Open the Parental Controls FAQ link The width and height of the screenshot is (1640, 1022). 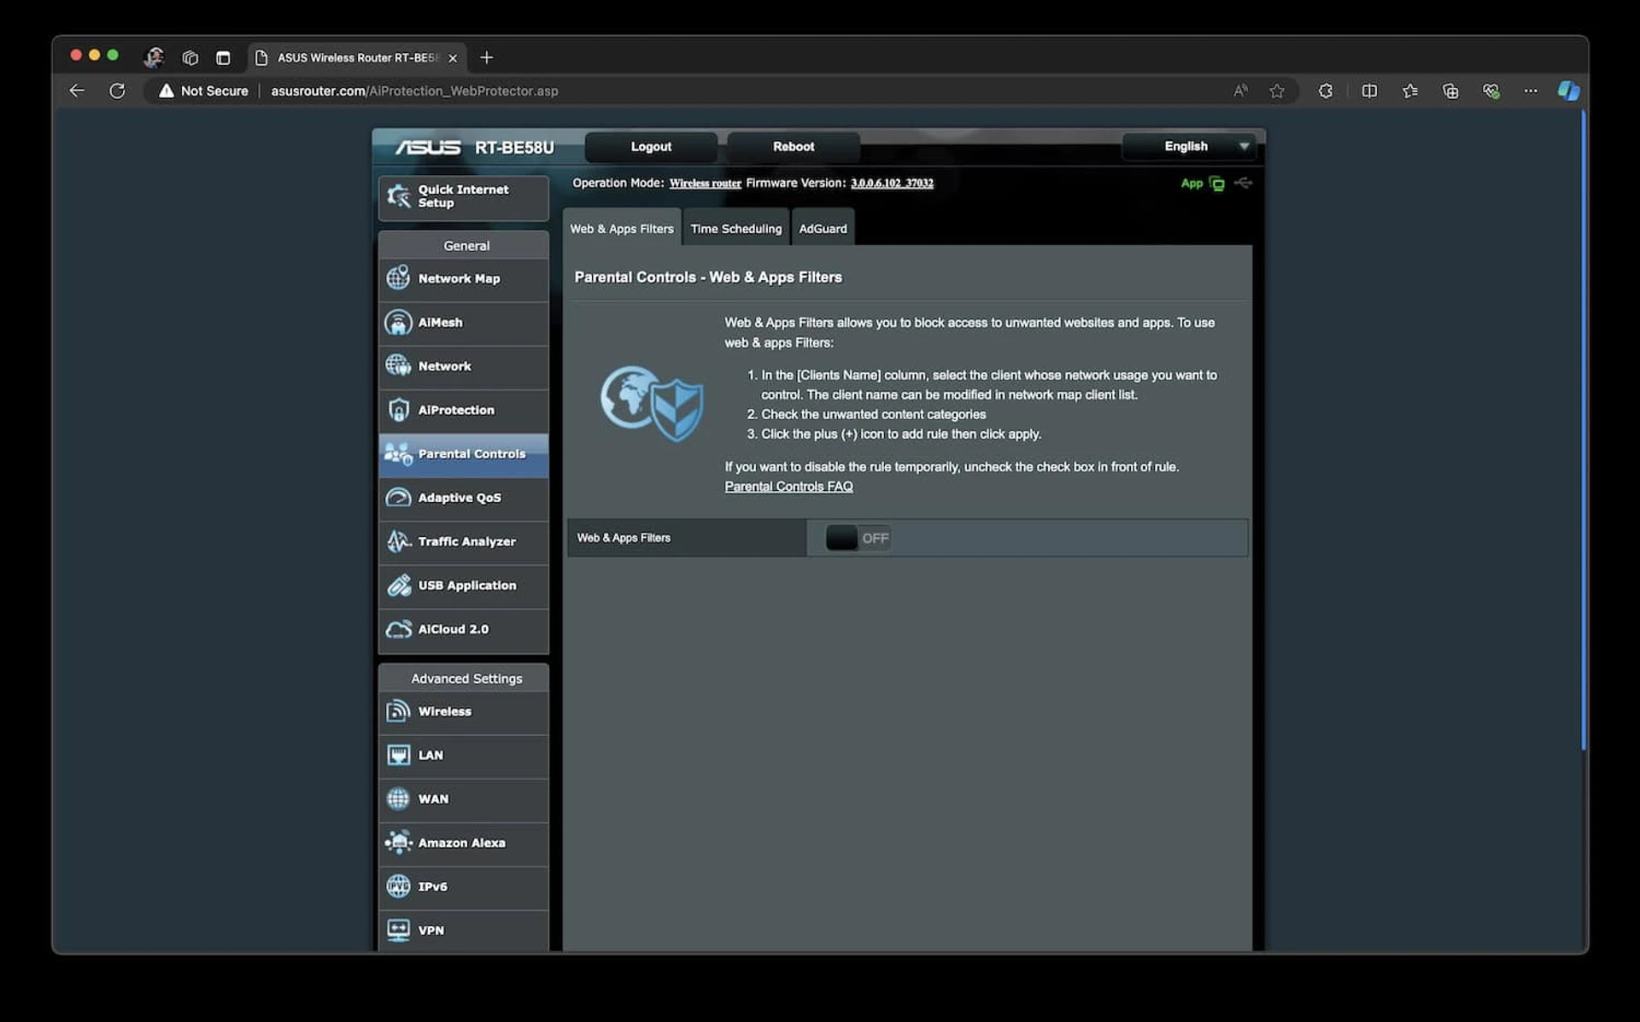click(788, 487)
